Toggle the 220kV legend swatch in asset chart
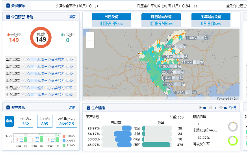This screenshot has width=247, height=153. [x=64, y=140]
